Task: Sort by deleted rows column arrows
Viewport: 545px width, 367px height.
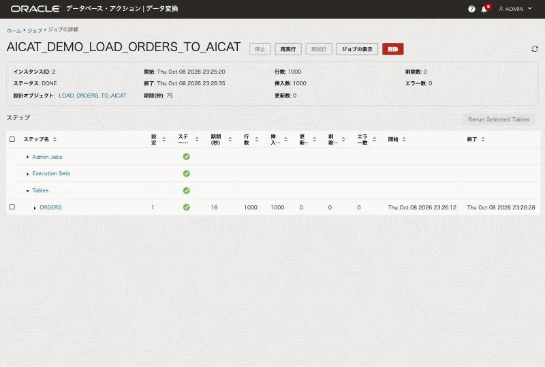Action: coord(343,139)
